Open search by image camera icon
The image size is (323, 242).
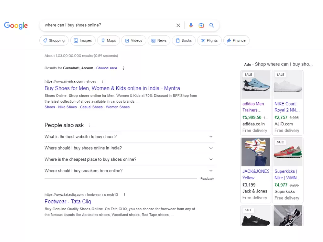[x=201, y=25]
